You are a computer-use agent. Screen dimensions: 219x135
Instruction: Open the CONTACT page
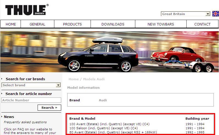(202, 24)
